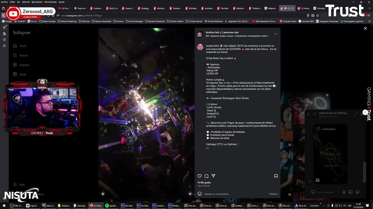Switch to the Rattless browser tab
This screenshot has height=209, width=373.
[x=238, y=8]
